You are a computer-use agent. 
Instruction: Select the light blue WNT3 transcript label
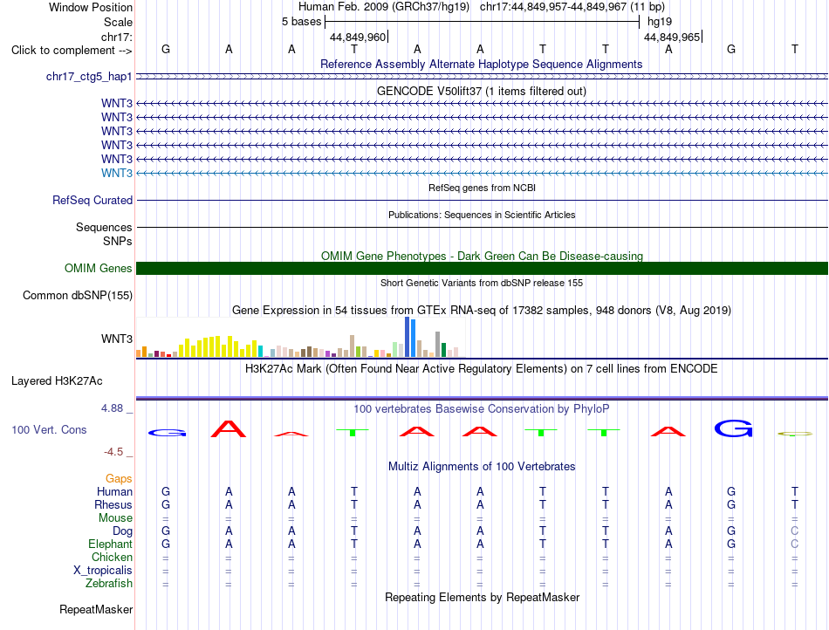[117, 174]
